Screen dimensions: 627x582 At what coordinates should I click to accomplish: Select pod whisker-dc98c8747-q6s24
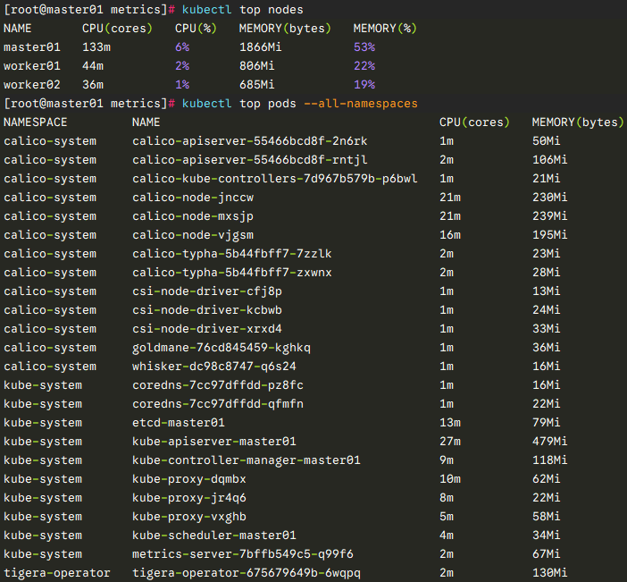[x=214, y=367]
